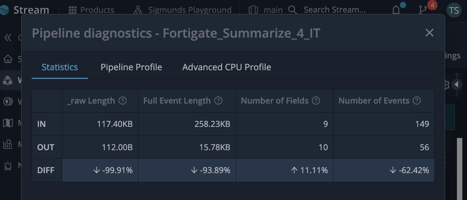The height and width of the screenshot is (200, 467).
Task: Click the help icon beside Number of Fields
Action: coord(316,101)
